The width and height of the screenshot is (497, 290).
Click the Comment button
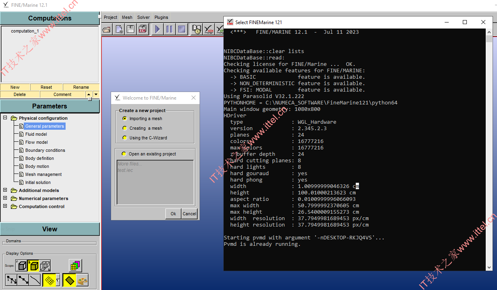[62, 94]
